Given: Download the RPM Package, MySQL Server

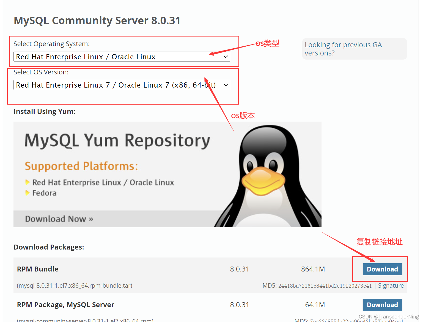Looking at the screenshot, I should pyautogui.click(x=382, y=305).
